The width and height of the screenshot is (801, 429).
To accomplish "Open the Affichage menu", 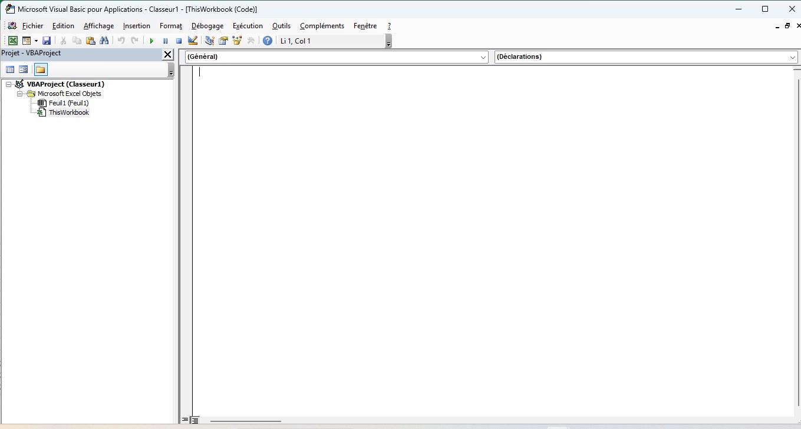I will 98,26.
